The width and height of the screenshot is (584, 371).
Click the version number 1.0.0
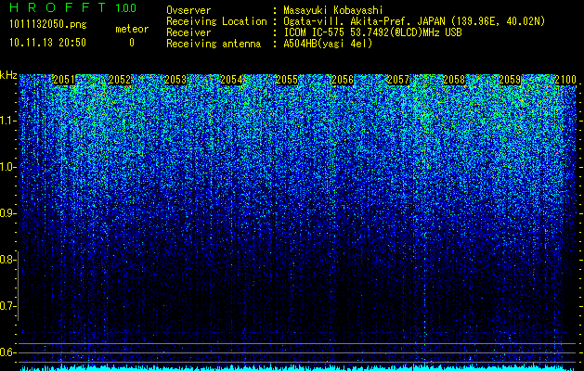pyautogui.click(x=126, y=8)
